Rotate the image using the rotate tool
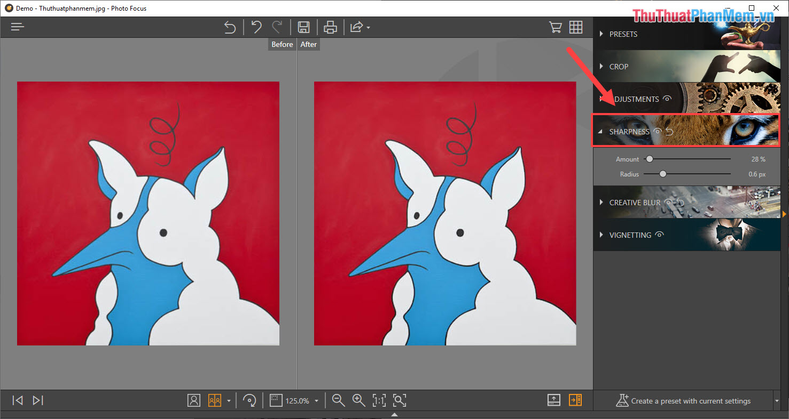This screenshot has height=419, width=789. click(x=249, y=400)
